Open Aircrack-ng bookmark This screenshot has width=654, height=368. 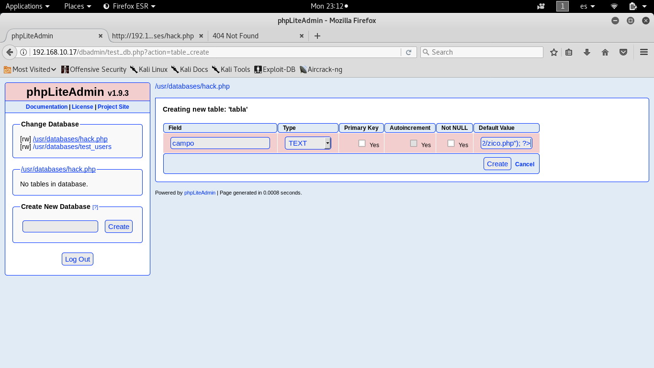321,69
